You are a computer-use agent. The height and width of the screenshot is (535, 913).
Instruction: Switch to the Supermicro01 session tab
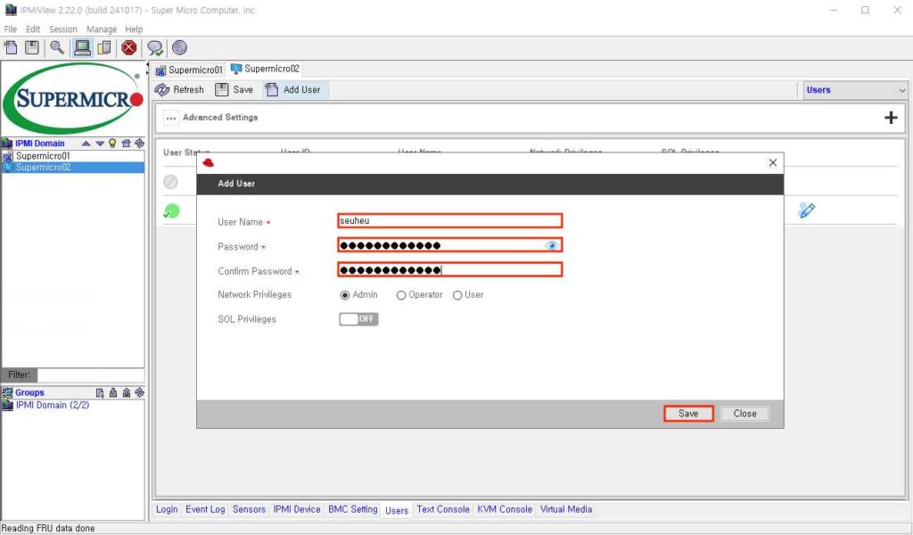click(189, 70)
